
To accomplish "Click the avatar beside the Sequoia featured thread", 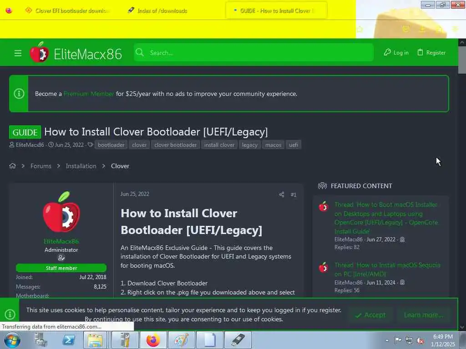I will click(x=324, y=267).
